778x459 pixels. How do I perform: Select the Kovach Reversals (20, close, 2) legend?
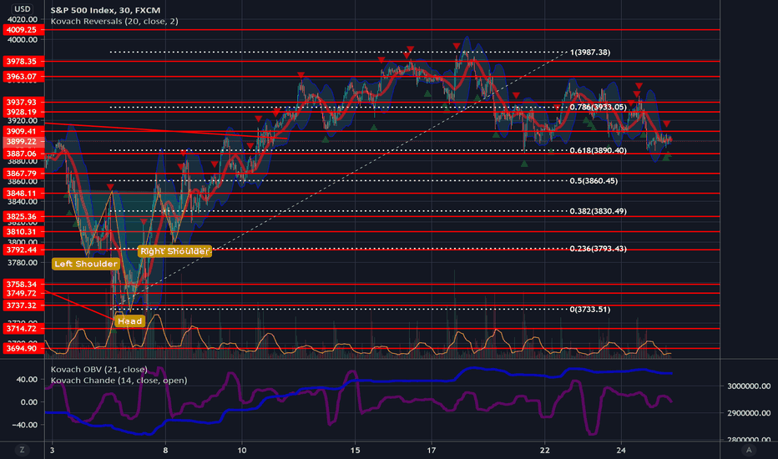click(x=114, y=22)
